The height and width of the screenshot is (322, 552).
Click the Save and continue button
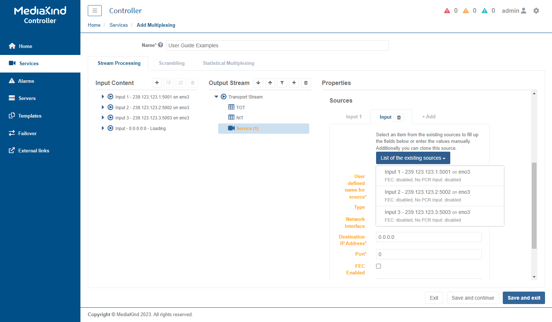[473, 298]
